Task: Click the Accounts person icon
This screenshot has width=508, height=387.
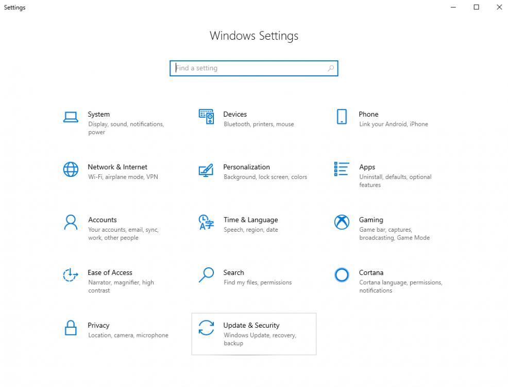Action: (x=71, y=222)
